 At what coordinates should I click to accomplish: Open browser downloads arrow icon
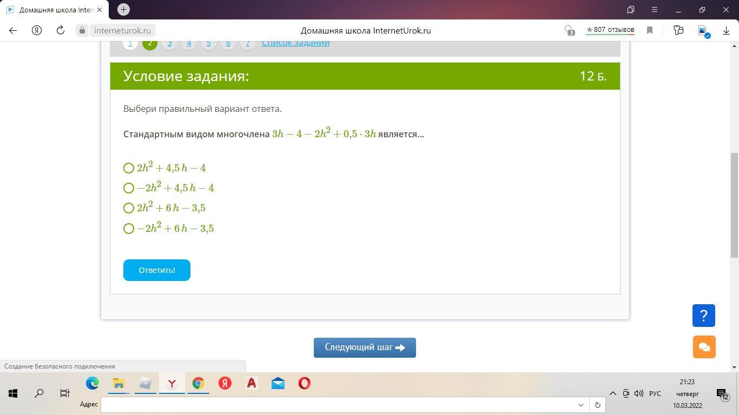[x=726, y=31]
